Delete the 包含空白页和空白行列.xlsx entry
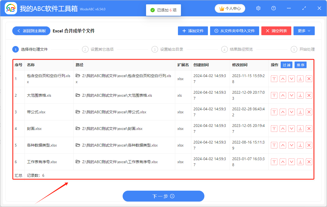327x207 pixels. tap(309, 79)
